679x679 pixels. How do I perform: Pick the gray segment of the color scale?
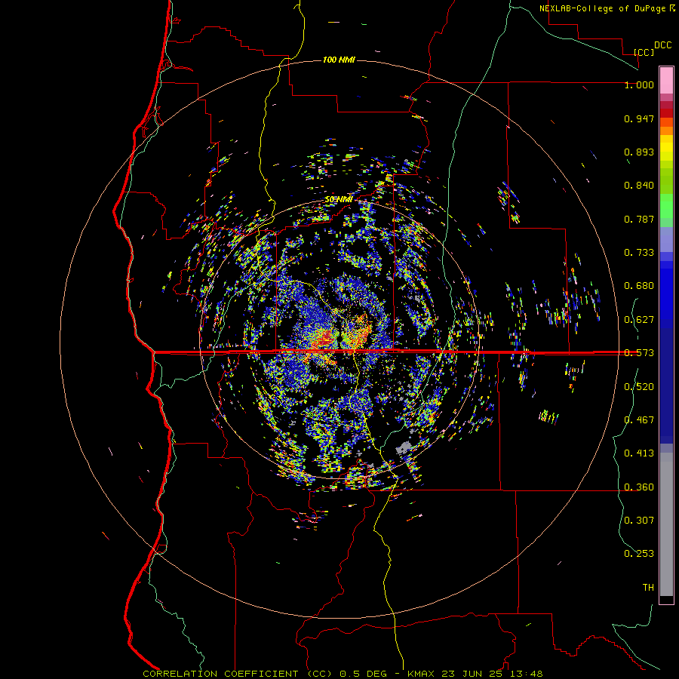pos(666,524)
